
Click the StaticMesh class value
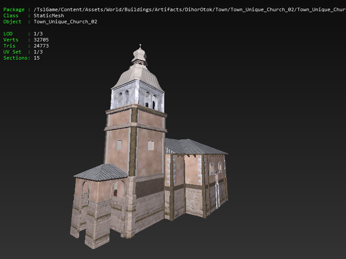48,16
